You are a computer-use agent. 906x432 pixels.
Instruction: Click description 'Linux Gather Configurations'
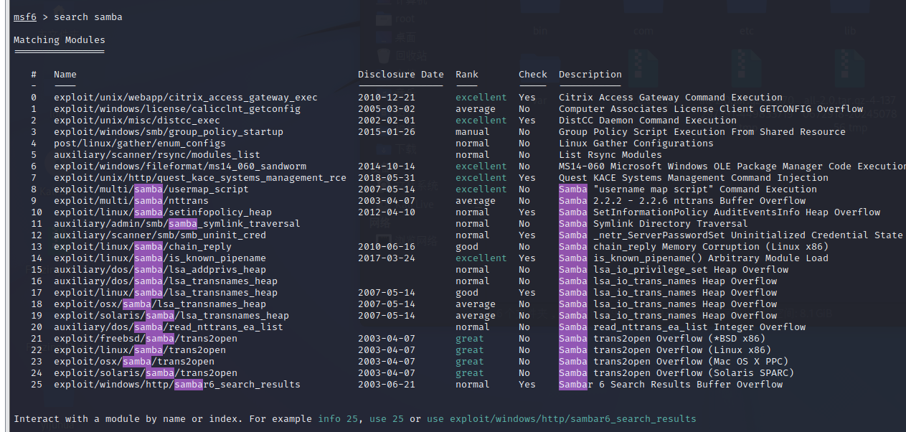(636, 143)
